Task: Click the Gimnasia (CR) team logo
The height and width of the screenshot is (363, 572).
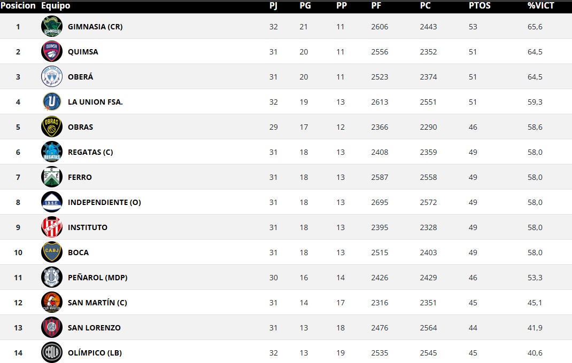Action: pyautogui.click(x=52, y=27)
